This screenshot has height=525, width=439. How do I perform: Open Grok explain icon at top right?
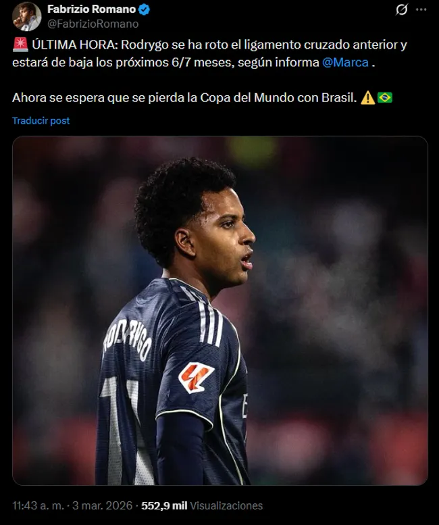(401, 9)
